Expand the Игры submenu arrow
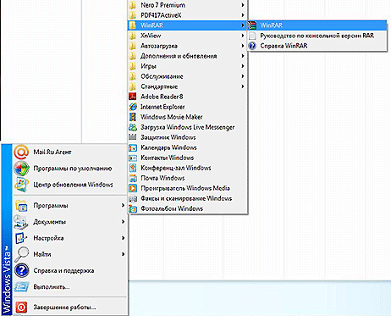This screenshot has width=391, height=316. click(x=243, y=66)
